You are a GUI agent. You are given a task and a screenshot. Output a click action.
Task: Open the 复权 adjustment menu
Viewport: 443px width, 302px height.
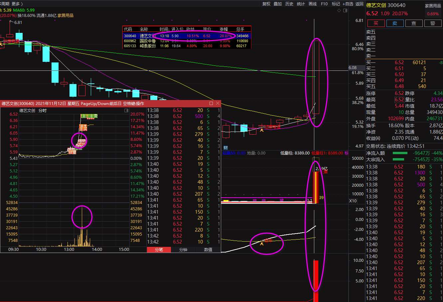tap(266, 4)
